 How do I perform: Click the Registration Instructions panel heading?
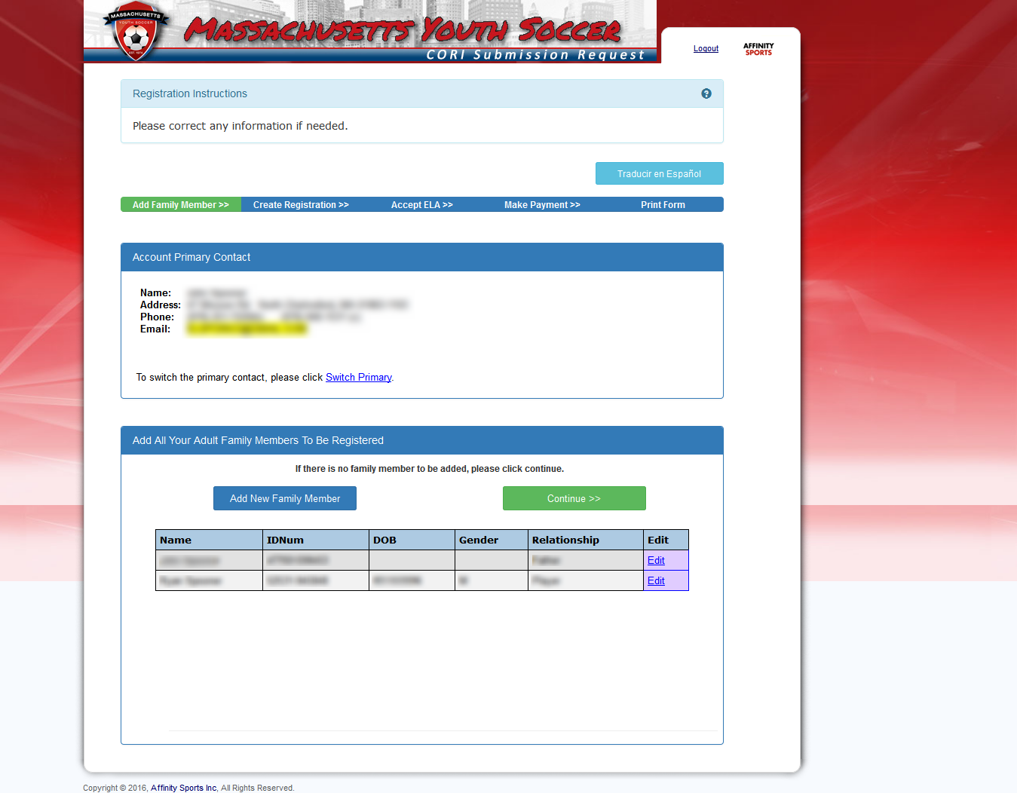422,93
